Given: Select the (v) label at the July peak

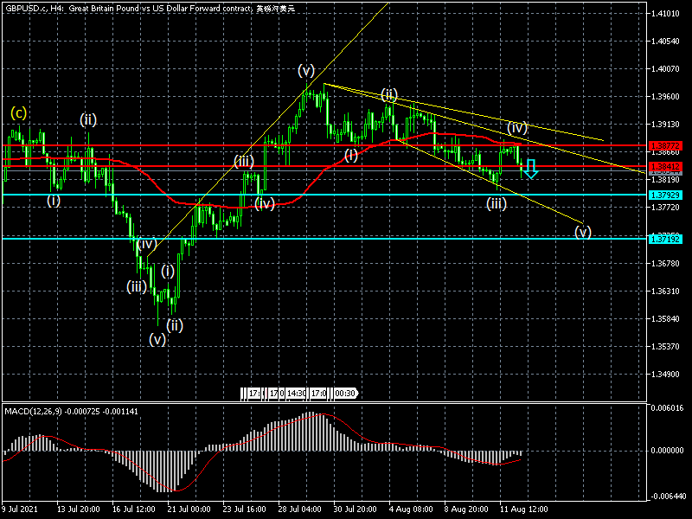Looking at the screenshot, I should [306, 70].
